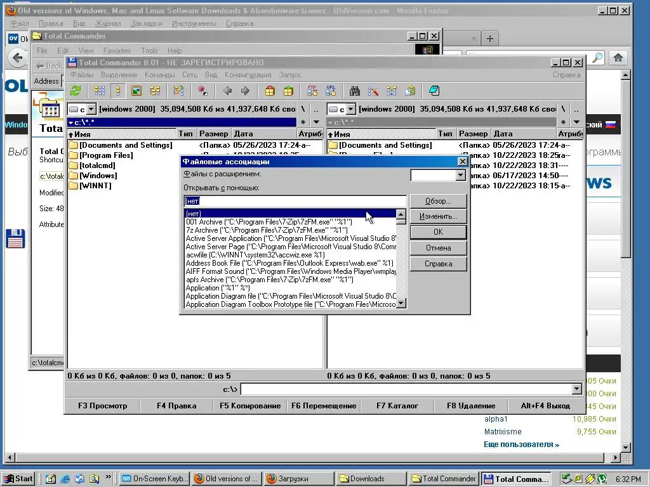Go forward with the right arrow icon
Image resolution: width=650 pixels, height=487 pixels.
246,91
